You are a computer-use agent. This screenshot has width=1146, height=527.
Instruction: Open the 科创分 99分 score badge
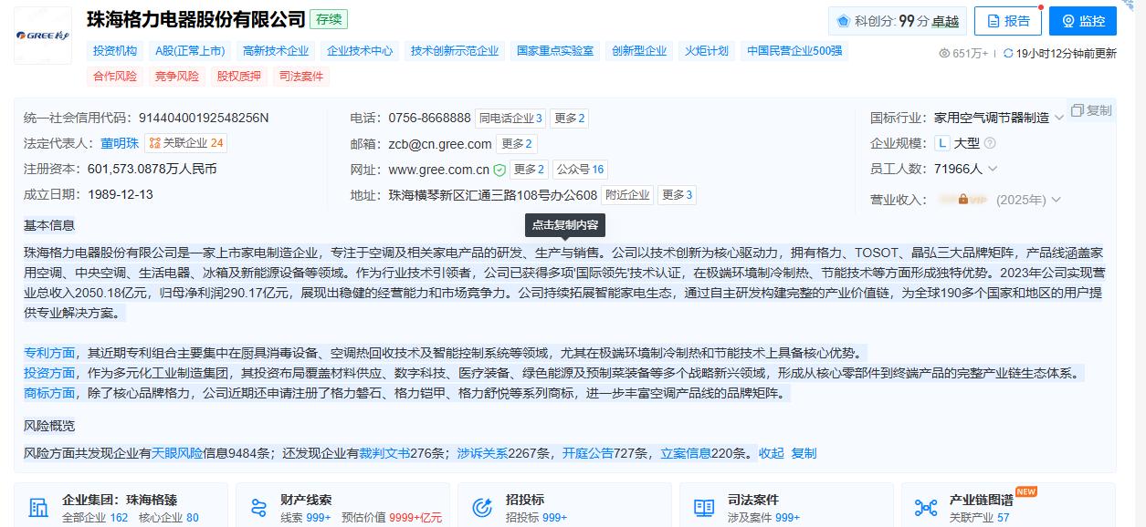click(897, 21)
